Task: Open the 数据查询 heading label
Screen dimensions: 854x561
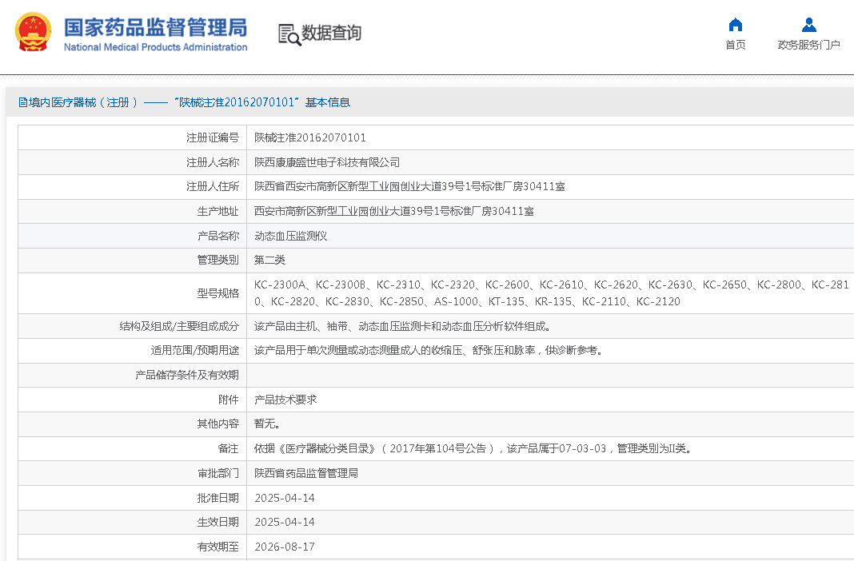Action: (x=331, y=34)
